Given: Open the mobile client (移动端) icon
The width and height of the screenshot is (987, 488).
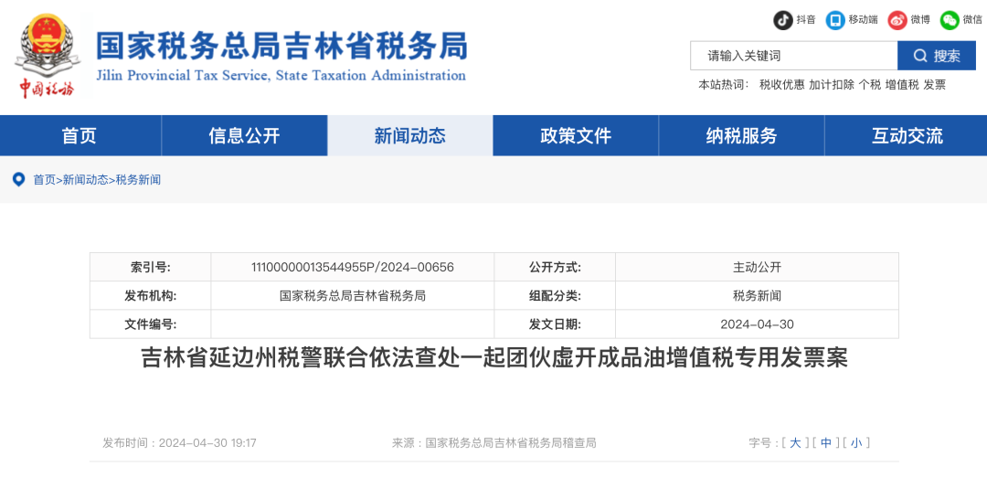Looking at the screenshot, I should point(835,20).
